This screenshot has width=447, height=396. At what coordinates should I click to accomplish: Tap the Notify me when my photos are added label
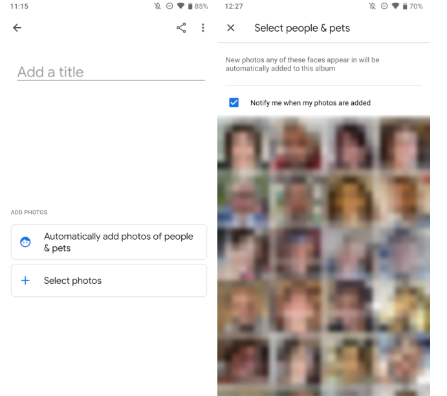click(311, 103)
